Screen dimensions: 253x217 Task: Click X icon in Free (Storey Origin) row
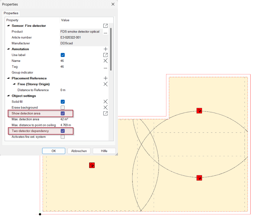coord(105,84)
